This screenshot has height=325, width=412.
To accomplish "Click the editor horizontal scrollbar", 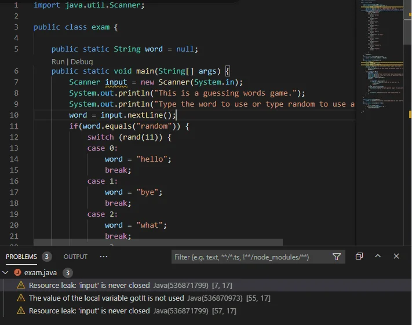I will pyautogui.click(x=158, y=242).
